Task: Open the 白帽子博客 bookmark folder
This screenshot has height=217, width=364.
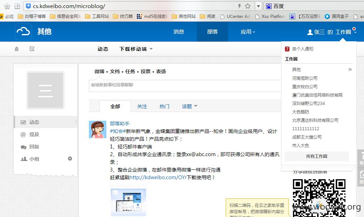Action: [x=32, y=16]
